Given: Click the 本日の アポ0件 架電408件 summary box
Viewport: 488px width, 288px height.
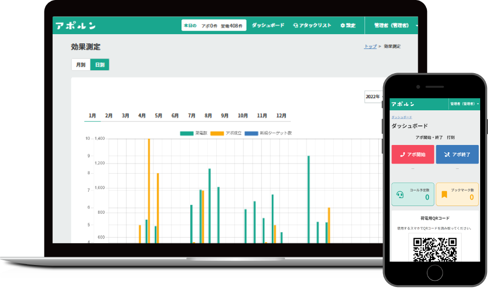Looking at the screenshot, I should (214, 25).
